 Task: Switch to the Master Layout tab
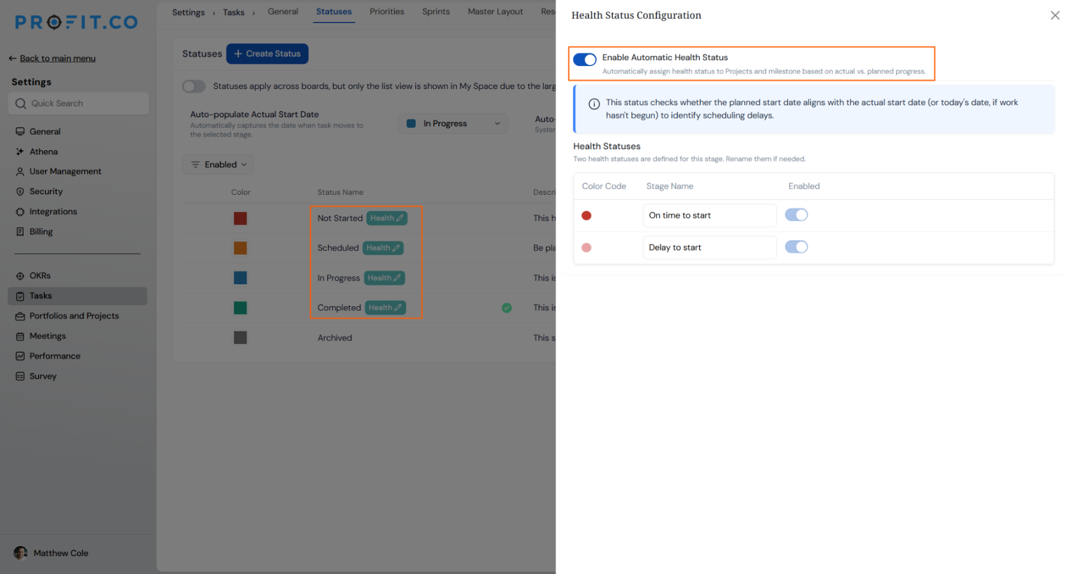click(495, 11)
